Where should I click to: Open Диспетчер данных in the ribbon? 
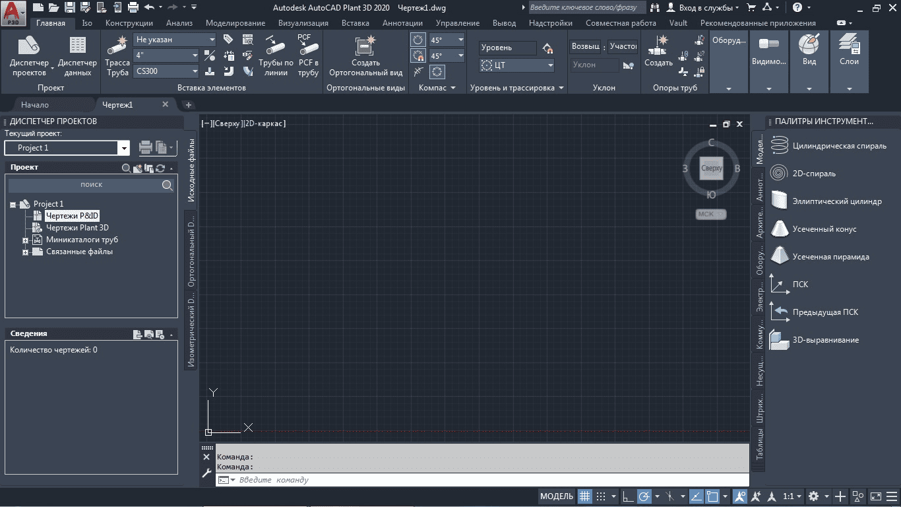click(77, 55)
